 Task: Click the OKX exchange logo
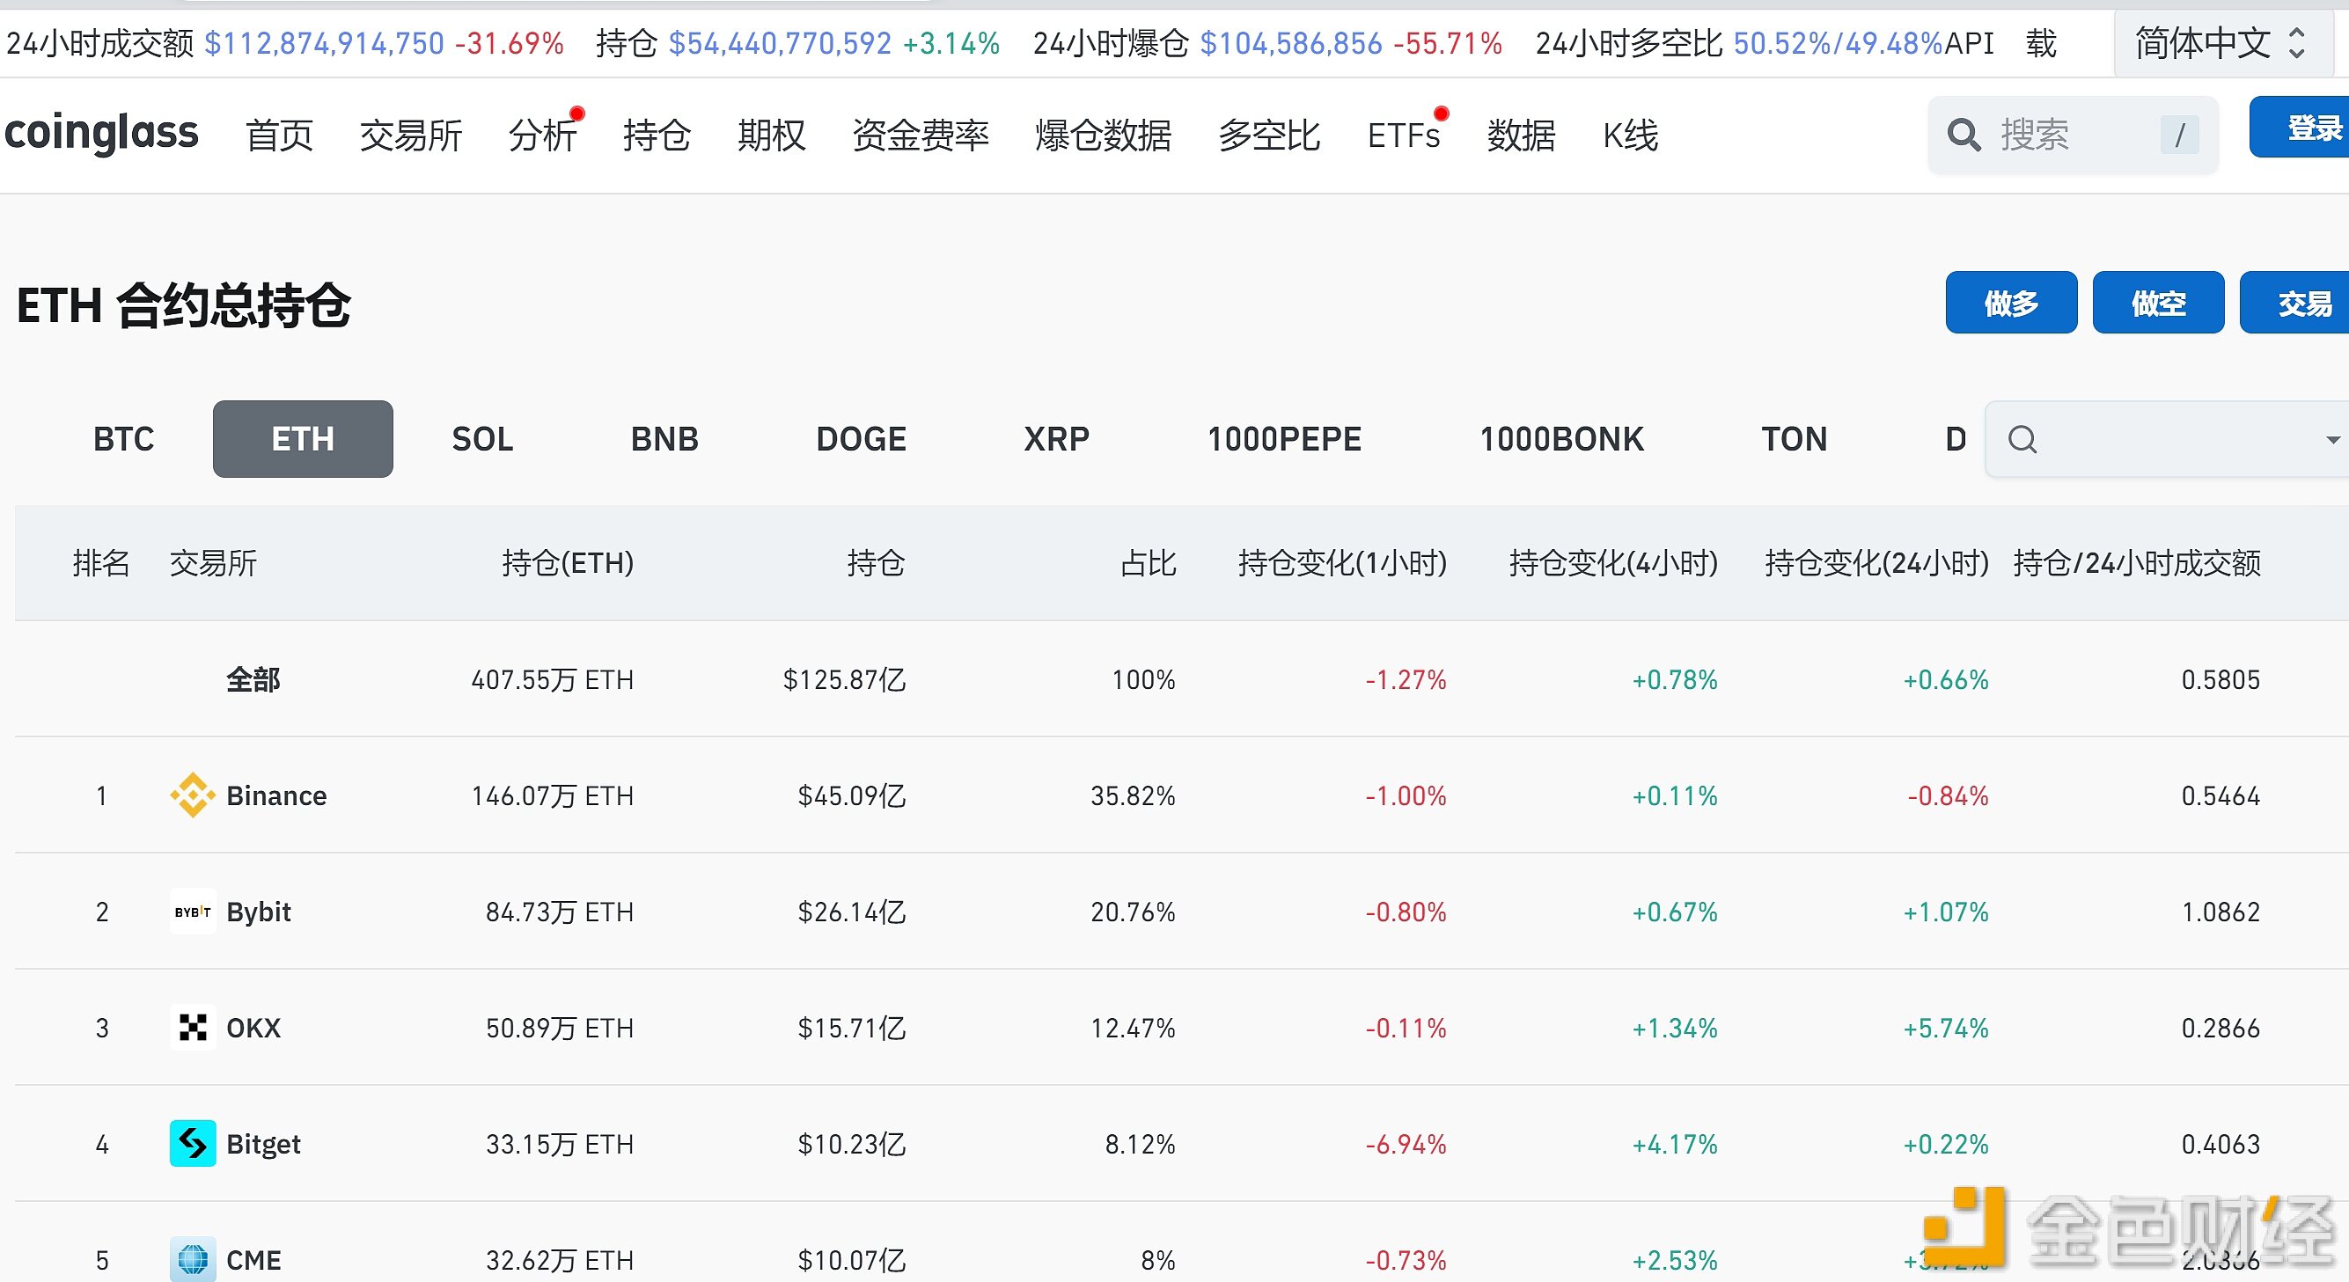point(193,1028)
